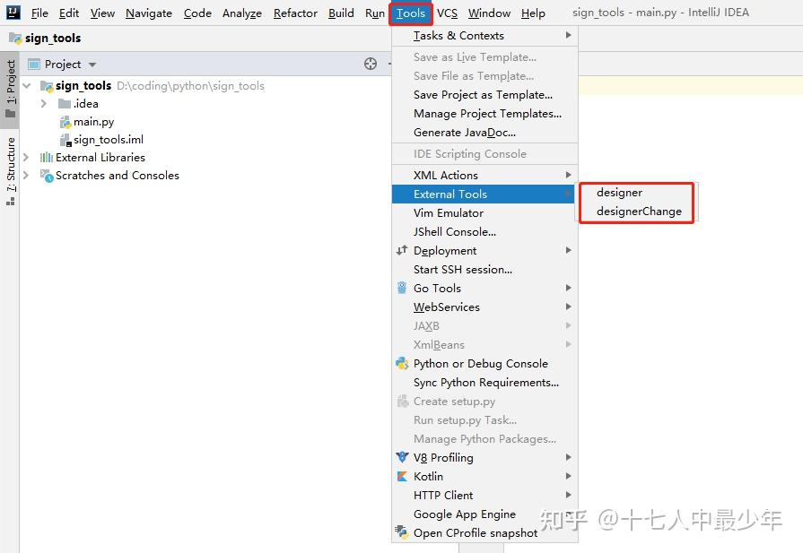Click the Kotlin logo icon

pyautogui.click(x=402, y=476)
